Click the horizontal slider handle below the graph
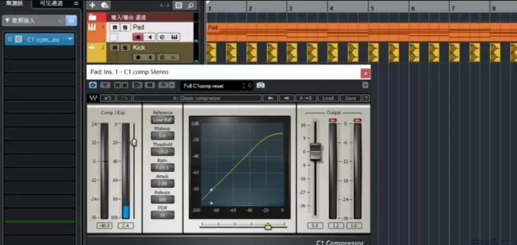This screenshot has width=517, height=245. pos(268,226)
